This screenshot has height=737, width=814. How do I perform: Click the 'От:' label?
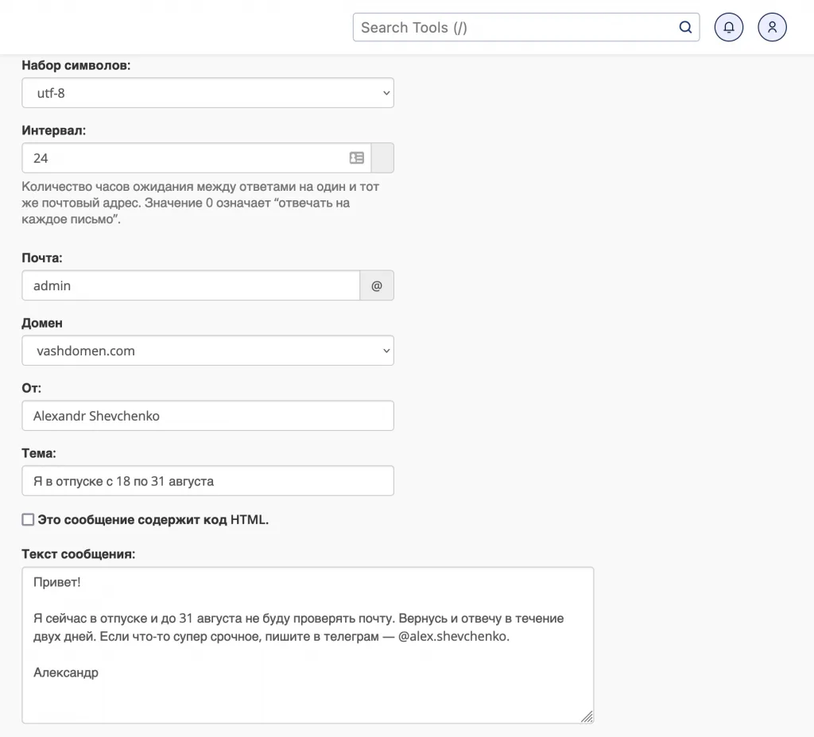pos(31,388)
